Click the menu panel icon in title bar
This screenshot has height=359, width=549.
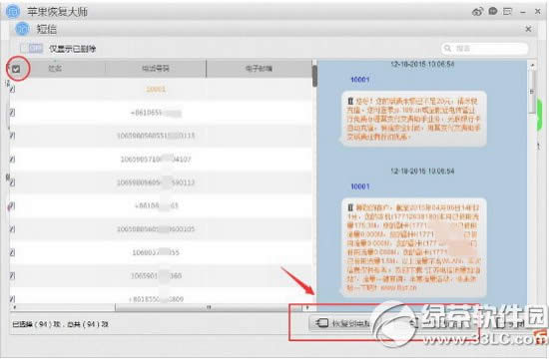[x=508, y=12]
